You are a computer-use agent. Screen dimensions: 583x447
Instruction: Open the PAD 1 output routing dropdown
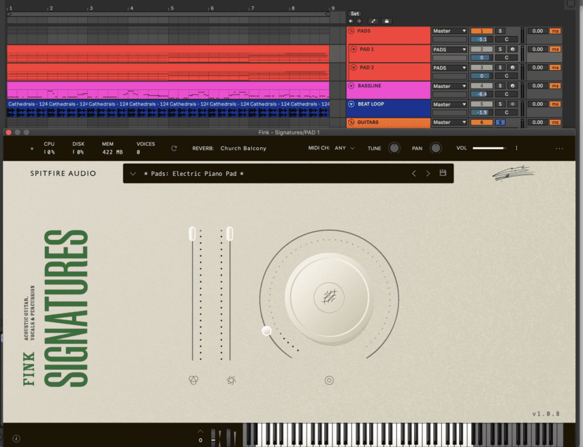click(x=449, y=49)
